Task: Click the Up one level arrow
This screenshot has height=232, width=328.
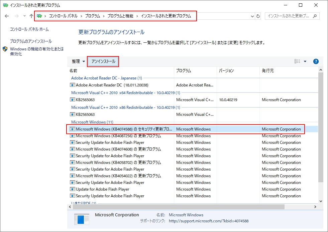Action: coord(31,16)
